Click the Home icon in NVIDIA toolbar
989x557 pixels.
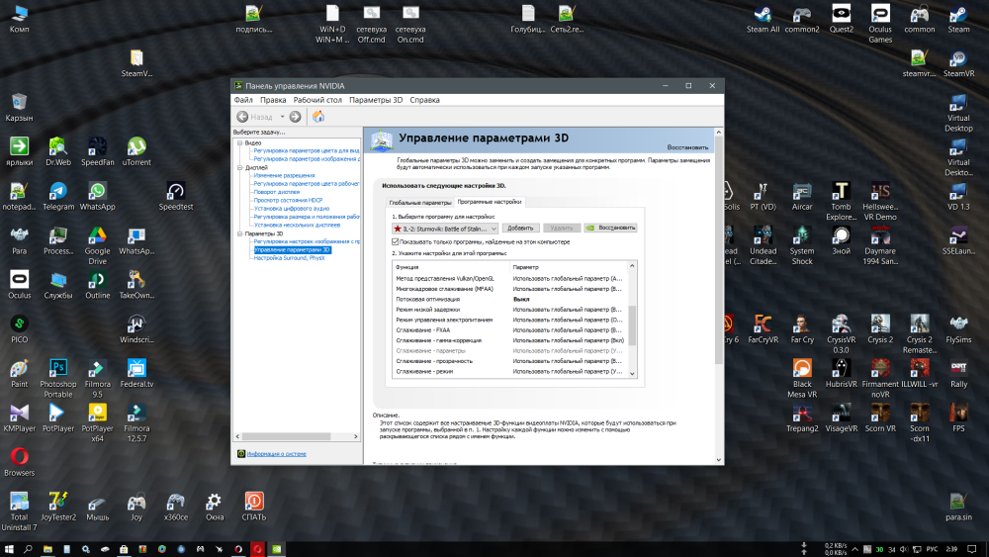point(318,117)
